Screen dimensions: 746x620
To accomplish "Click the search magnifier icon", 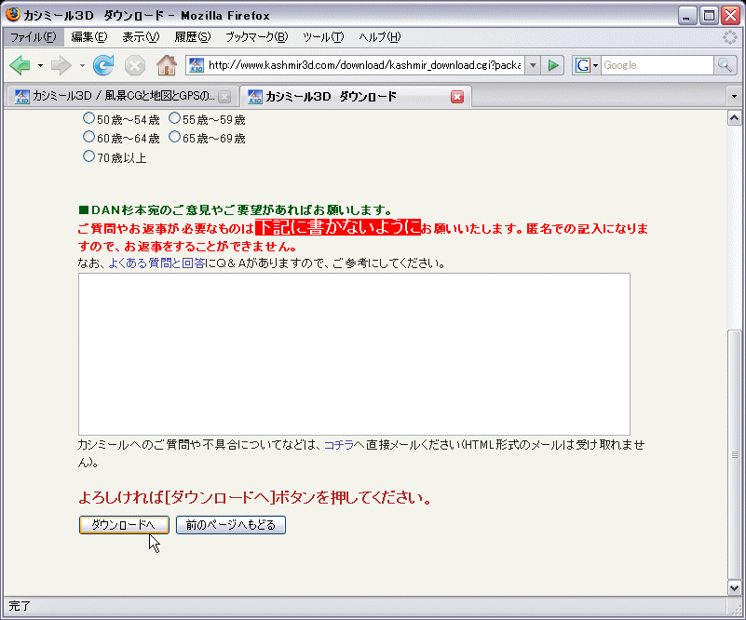I will pos(725,65).
